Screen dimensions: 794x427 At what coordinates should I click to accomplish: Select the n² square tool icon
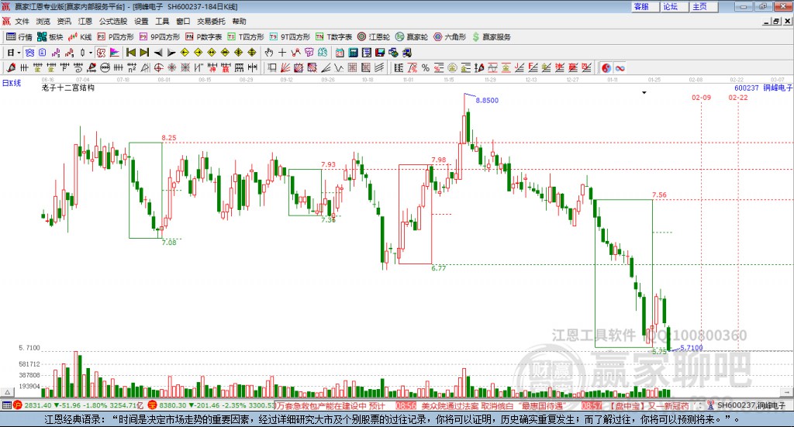[132, 67]
